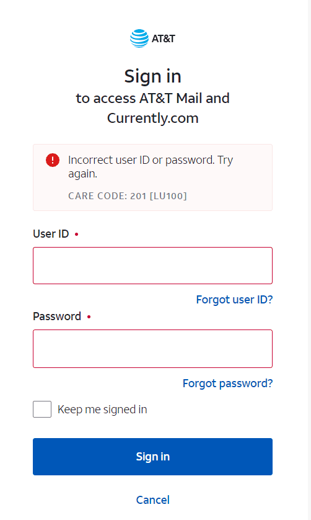Click the Incorrect user ID or password message
This screenshot has width=311, height=520.
(151, 167)
